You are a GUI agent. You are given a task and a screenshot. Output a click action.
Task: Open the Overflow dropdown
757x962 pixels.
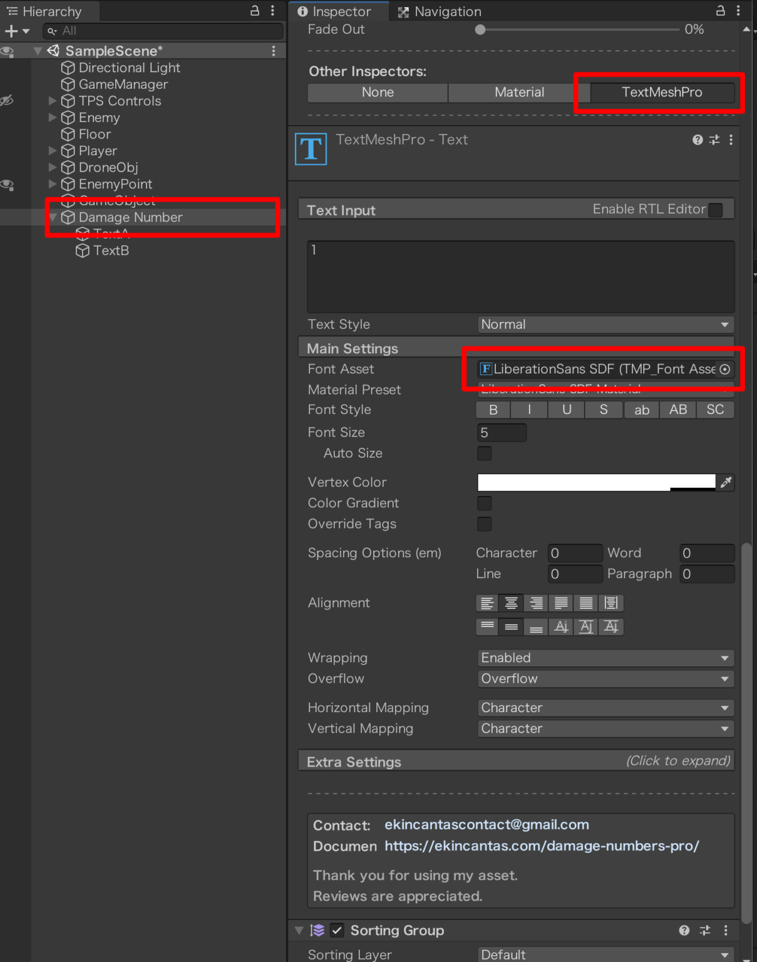click(605, 678)
